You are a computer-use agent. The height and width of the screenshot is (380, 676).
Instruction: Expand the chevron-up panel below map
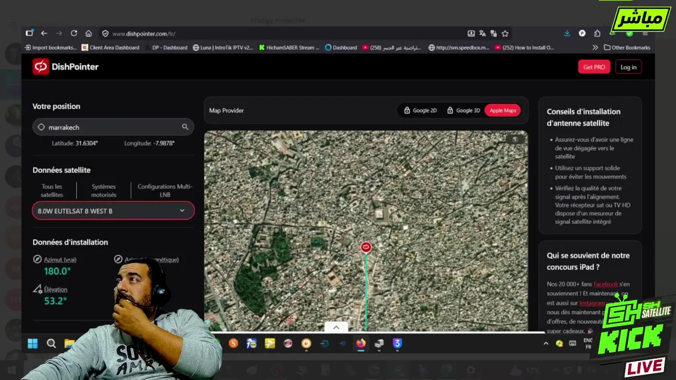[336, 327]
